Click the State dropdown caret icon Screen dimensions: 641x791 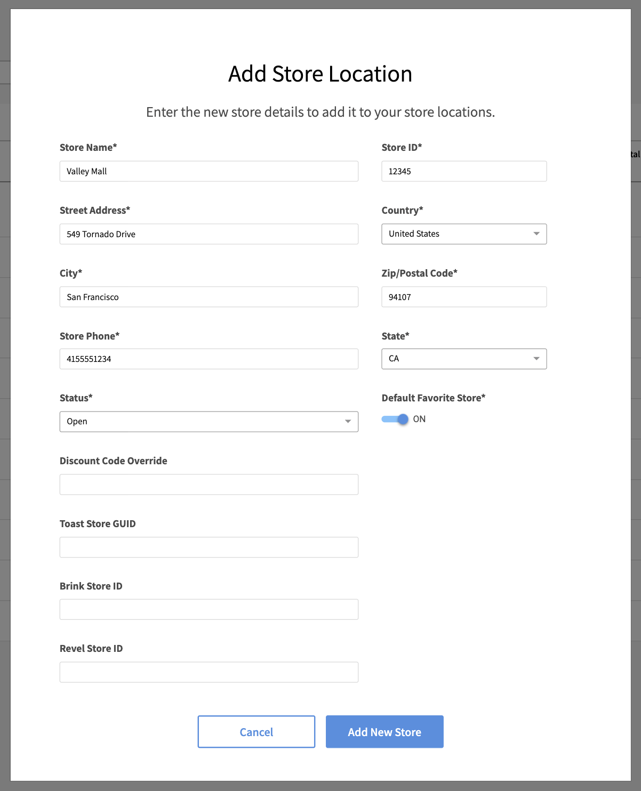[x=536, y=359]
